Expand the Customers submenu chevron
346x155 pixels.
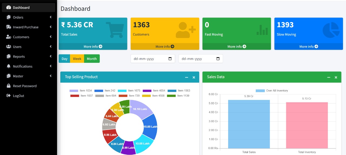coord(51,37)
